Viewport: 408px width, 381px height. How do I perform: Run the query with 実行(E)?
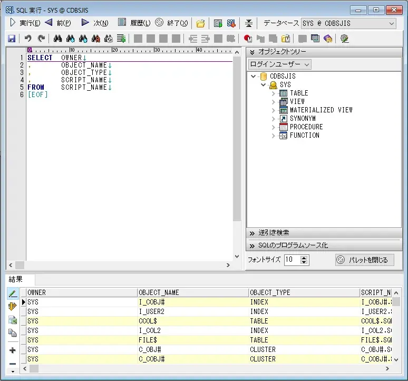(25, 23)
